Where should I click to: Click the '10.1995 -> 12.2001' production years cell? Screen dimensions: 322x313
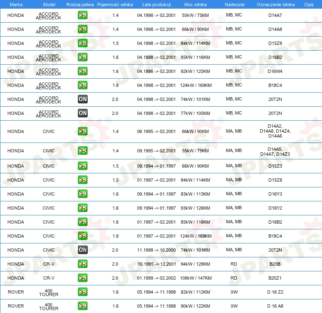[157, 264]
